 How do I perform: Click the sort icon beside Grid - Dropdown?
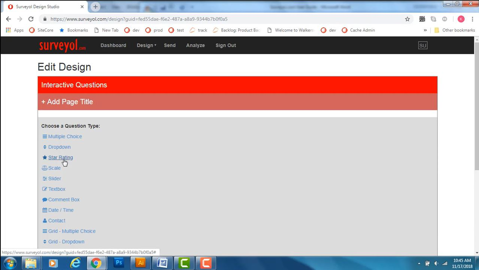(x=45, y=242)
